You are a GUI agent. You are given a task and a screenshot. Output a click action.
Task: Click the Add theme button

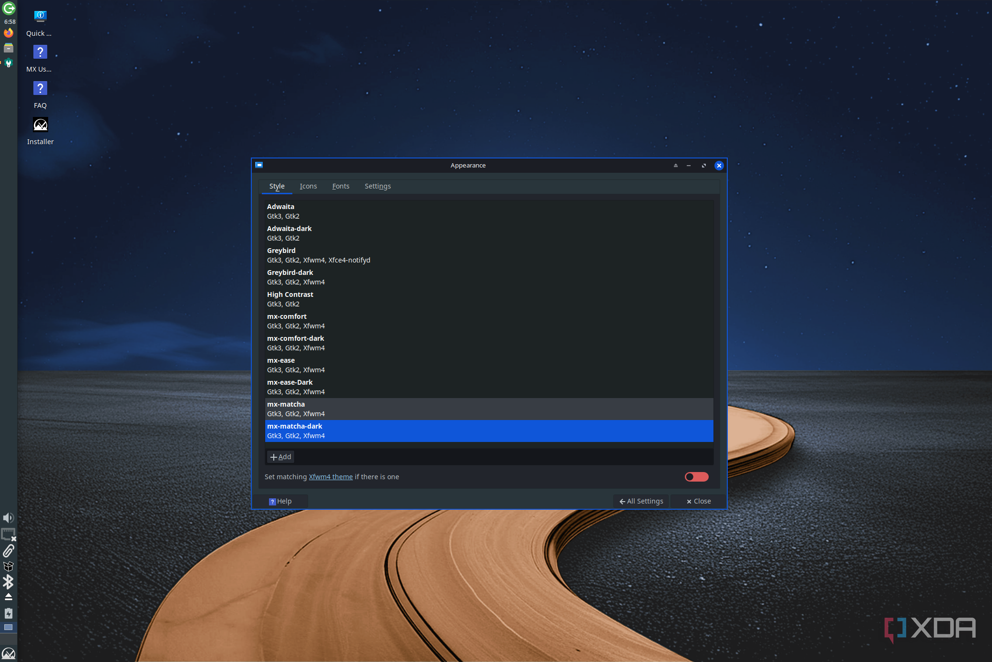coord(280,457)
